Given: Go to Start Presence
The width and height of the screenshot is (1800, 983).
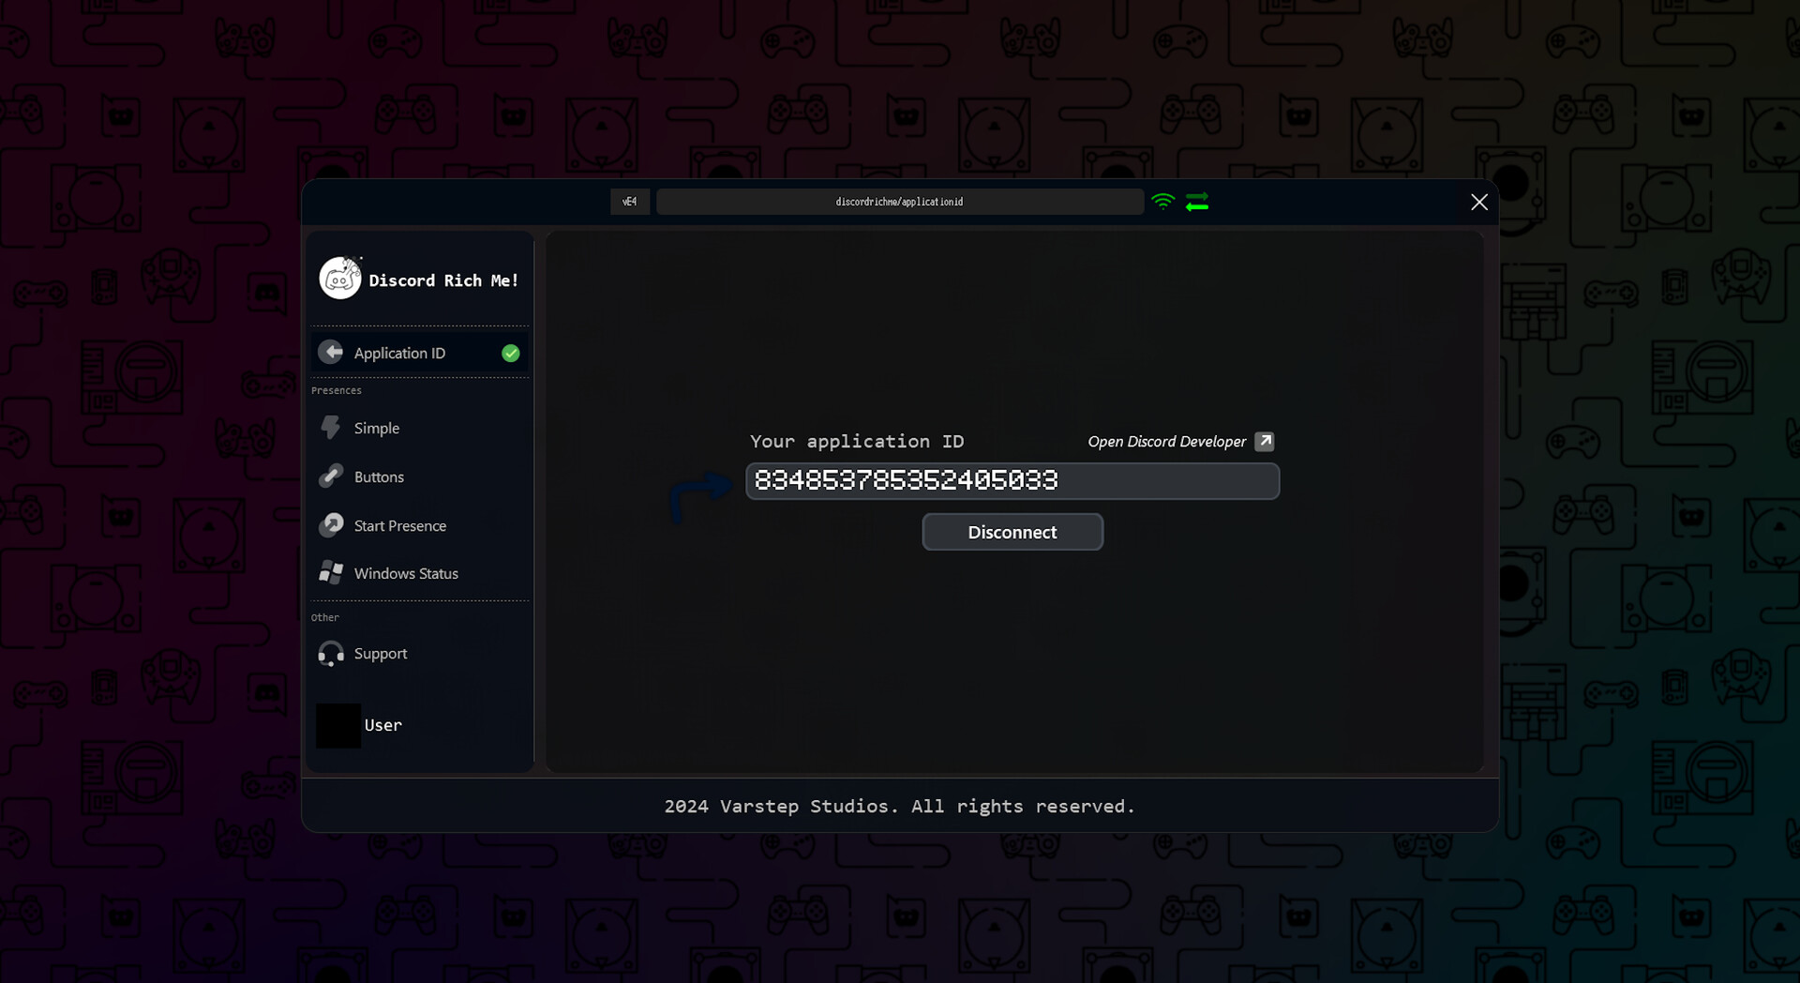Looking at the screenshot, I should [419, 525].
